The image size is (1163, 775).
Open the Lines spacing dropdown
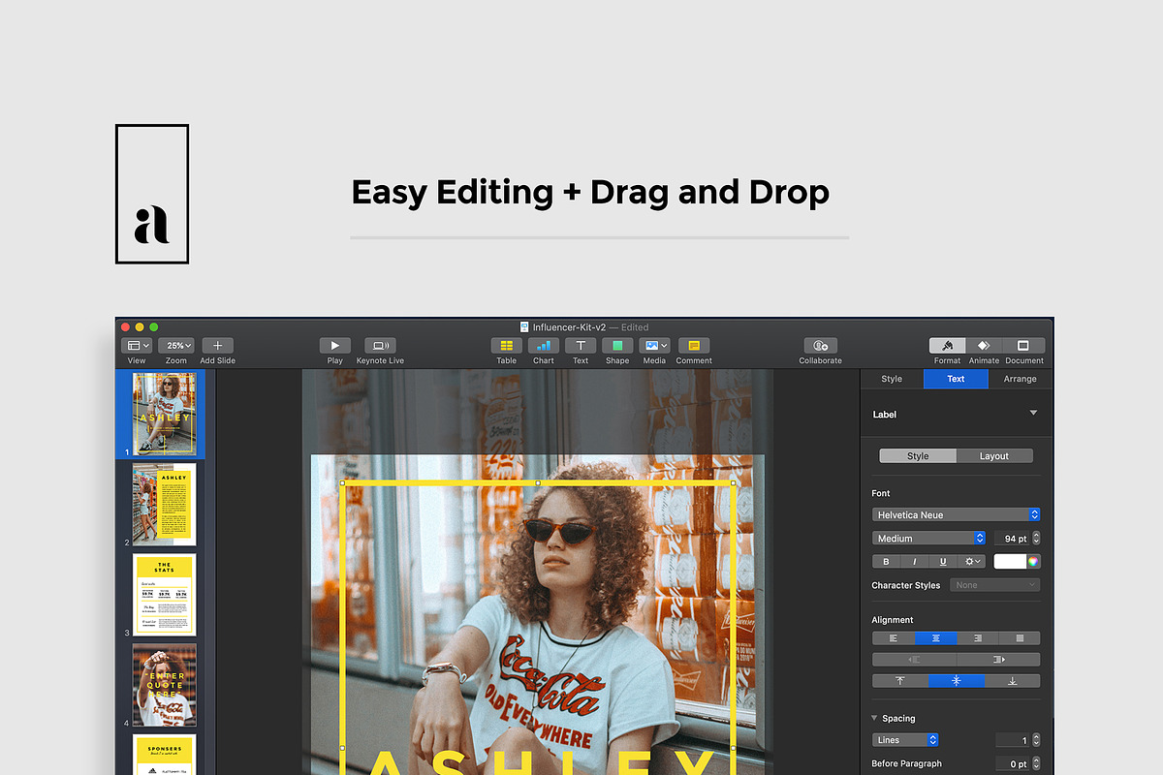905,740
